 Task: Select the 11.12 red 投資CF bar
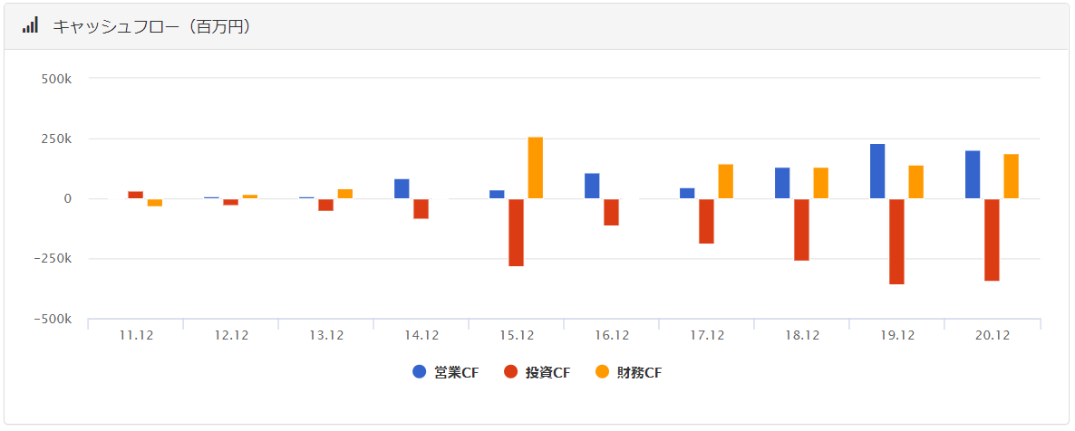click(136, 196)
